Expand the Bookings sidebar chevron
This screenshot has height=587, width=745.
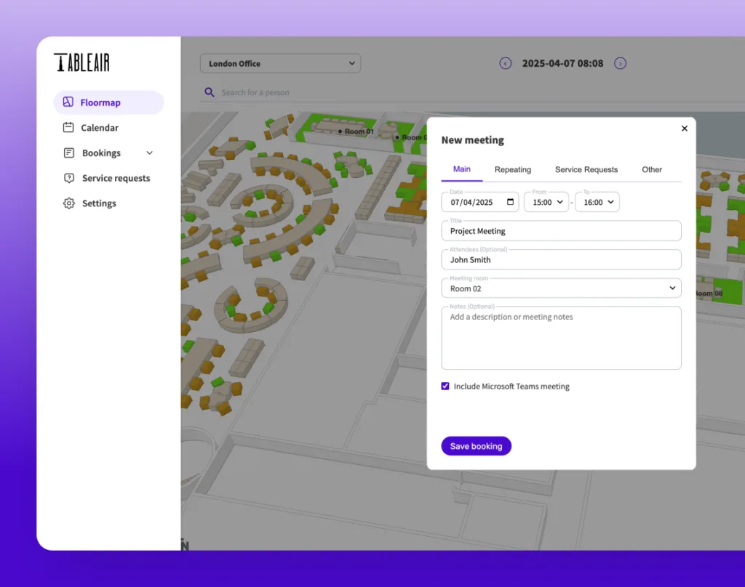coord(149,153)
